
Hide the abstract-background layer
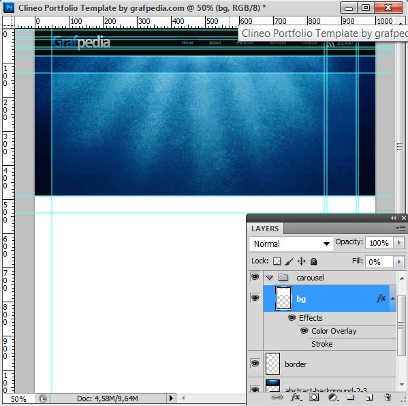tap(255, 390)
